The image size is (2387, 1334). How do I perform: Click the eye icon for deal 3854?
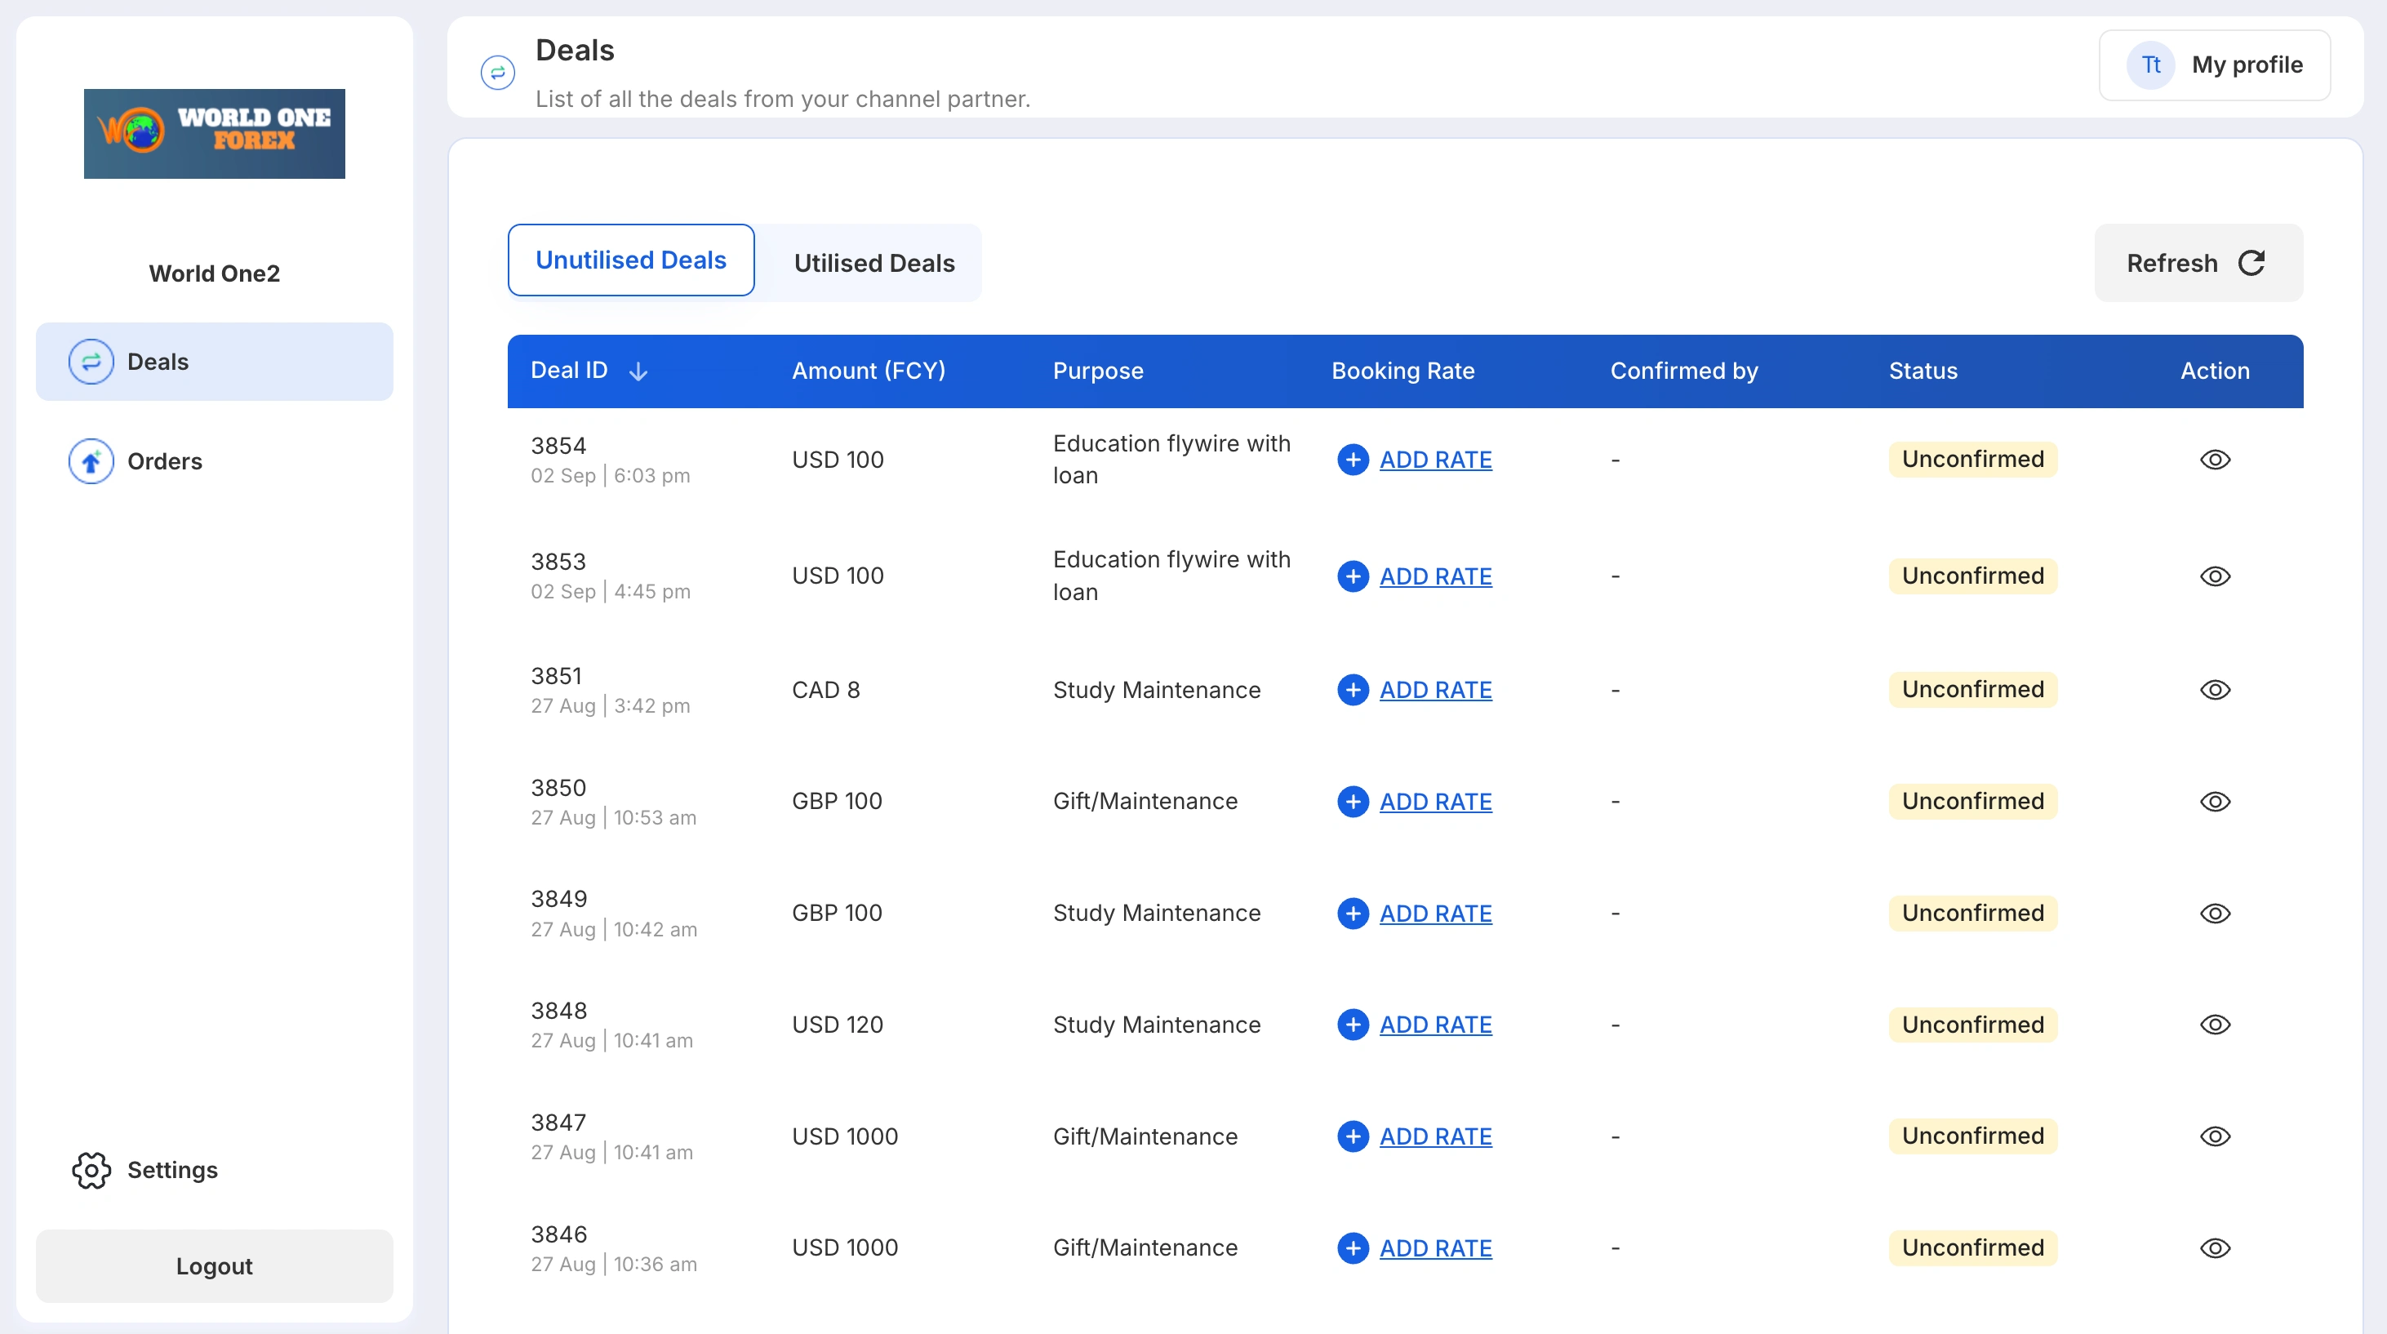pos(2215,460)
